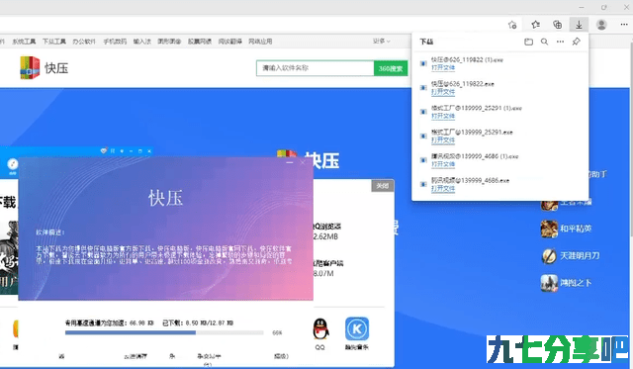Click the QQ penguin icon
Screen dimensions: 633x369
click(320, 329)
